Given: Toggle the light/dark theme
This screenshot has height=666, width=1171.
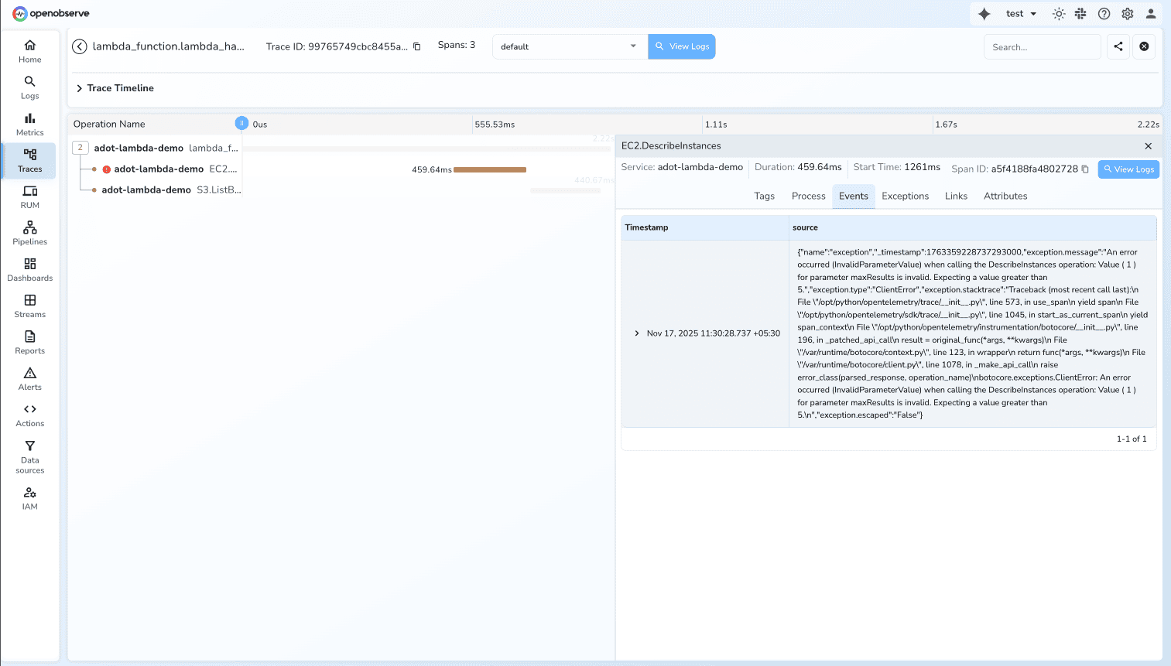Looking at the screenshot, I should pyautogui.click(x=1059, y=14).
